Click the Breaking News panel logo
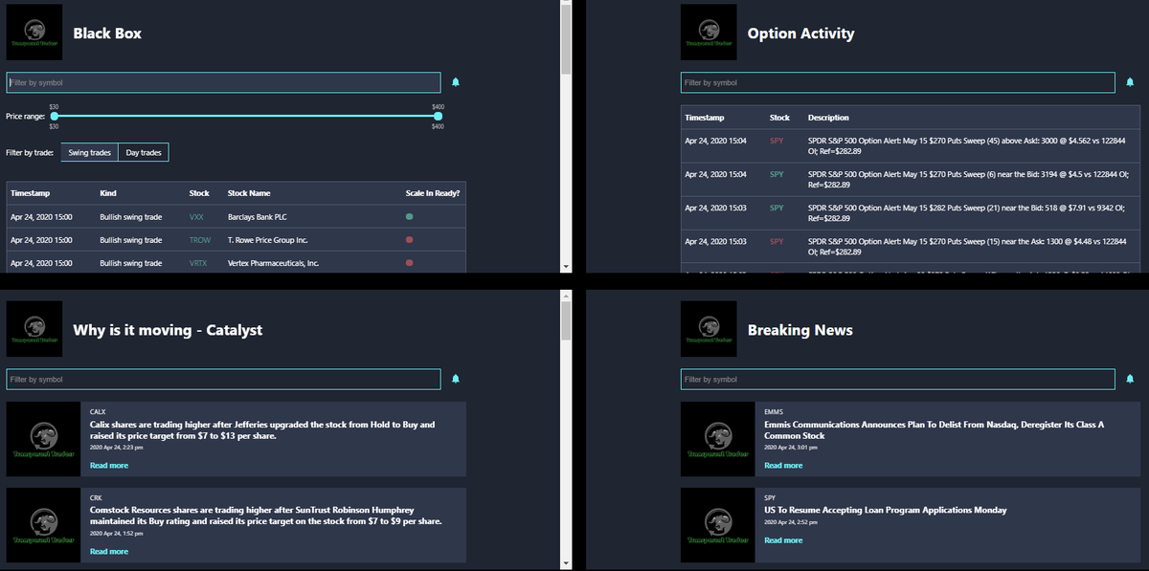Image resolution: width=1149 pixels, height=571 pixels. click(x=709, y=329)
